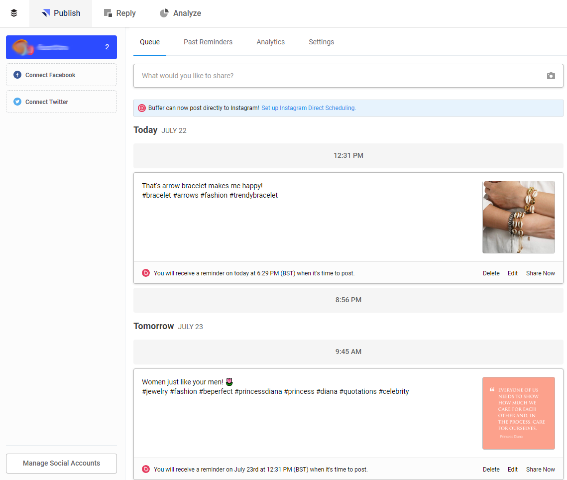Click the Reply chat icon in top bar
This screenshot has width=567, height=480.
108,13
